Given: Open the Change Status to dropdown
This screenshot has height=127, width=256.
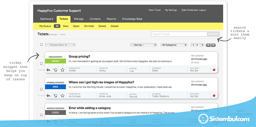Looking at the screenshot, I should pyautogui.click(x=60, y=45).
